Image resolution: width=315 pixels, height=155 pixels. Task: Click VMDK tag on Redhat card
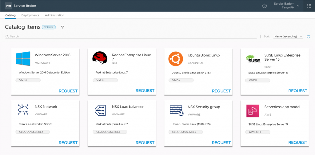105,80
